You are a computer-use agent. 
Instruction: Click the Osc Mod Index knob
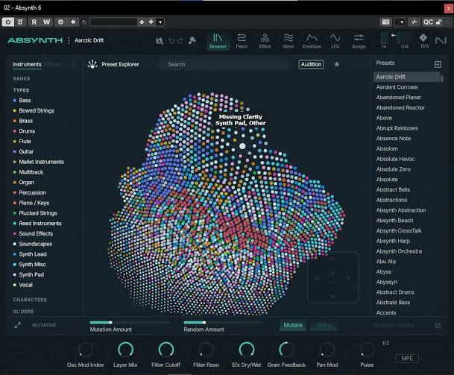click(x=86, y=350)
